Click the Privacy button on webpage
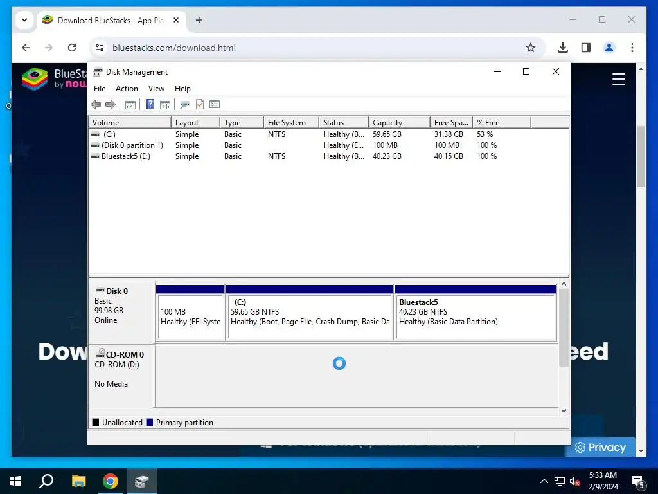This screenshot has height=494, width=658. [600, 448]
